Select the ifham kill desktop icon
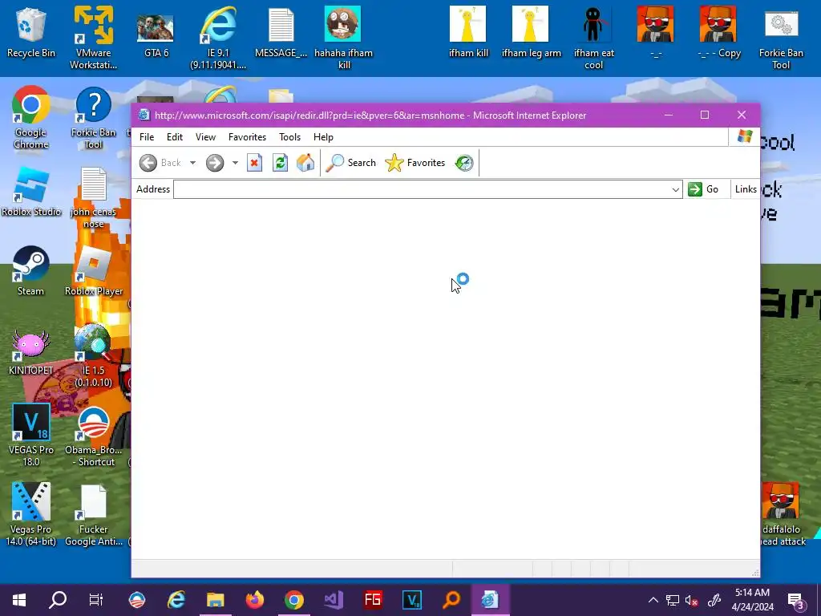The image size is (821, 616). 468,32
